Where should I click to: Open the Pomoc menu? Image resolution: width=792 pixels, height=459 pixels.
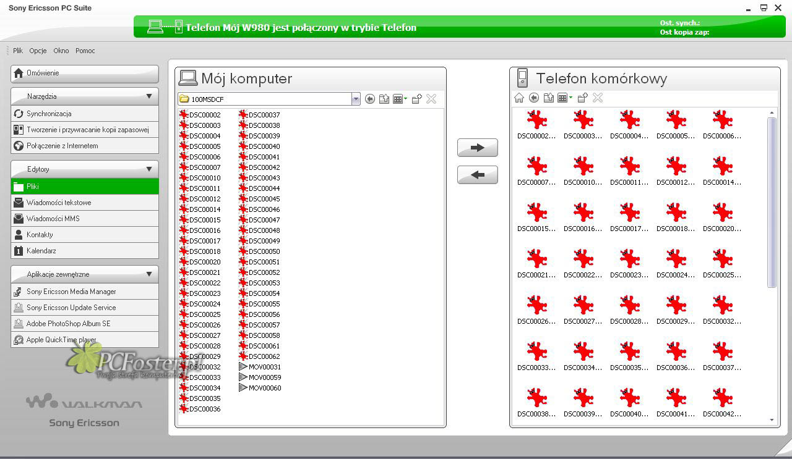85,51
